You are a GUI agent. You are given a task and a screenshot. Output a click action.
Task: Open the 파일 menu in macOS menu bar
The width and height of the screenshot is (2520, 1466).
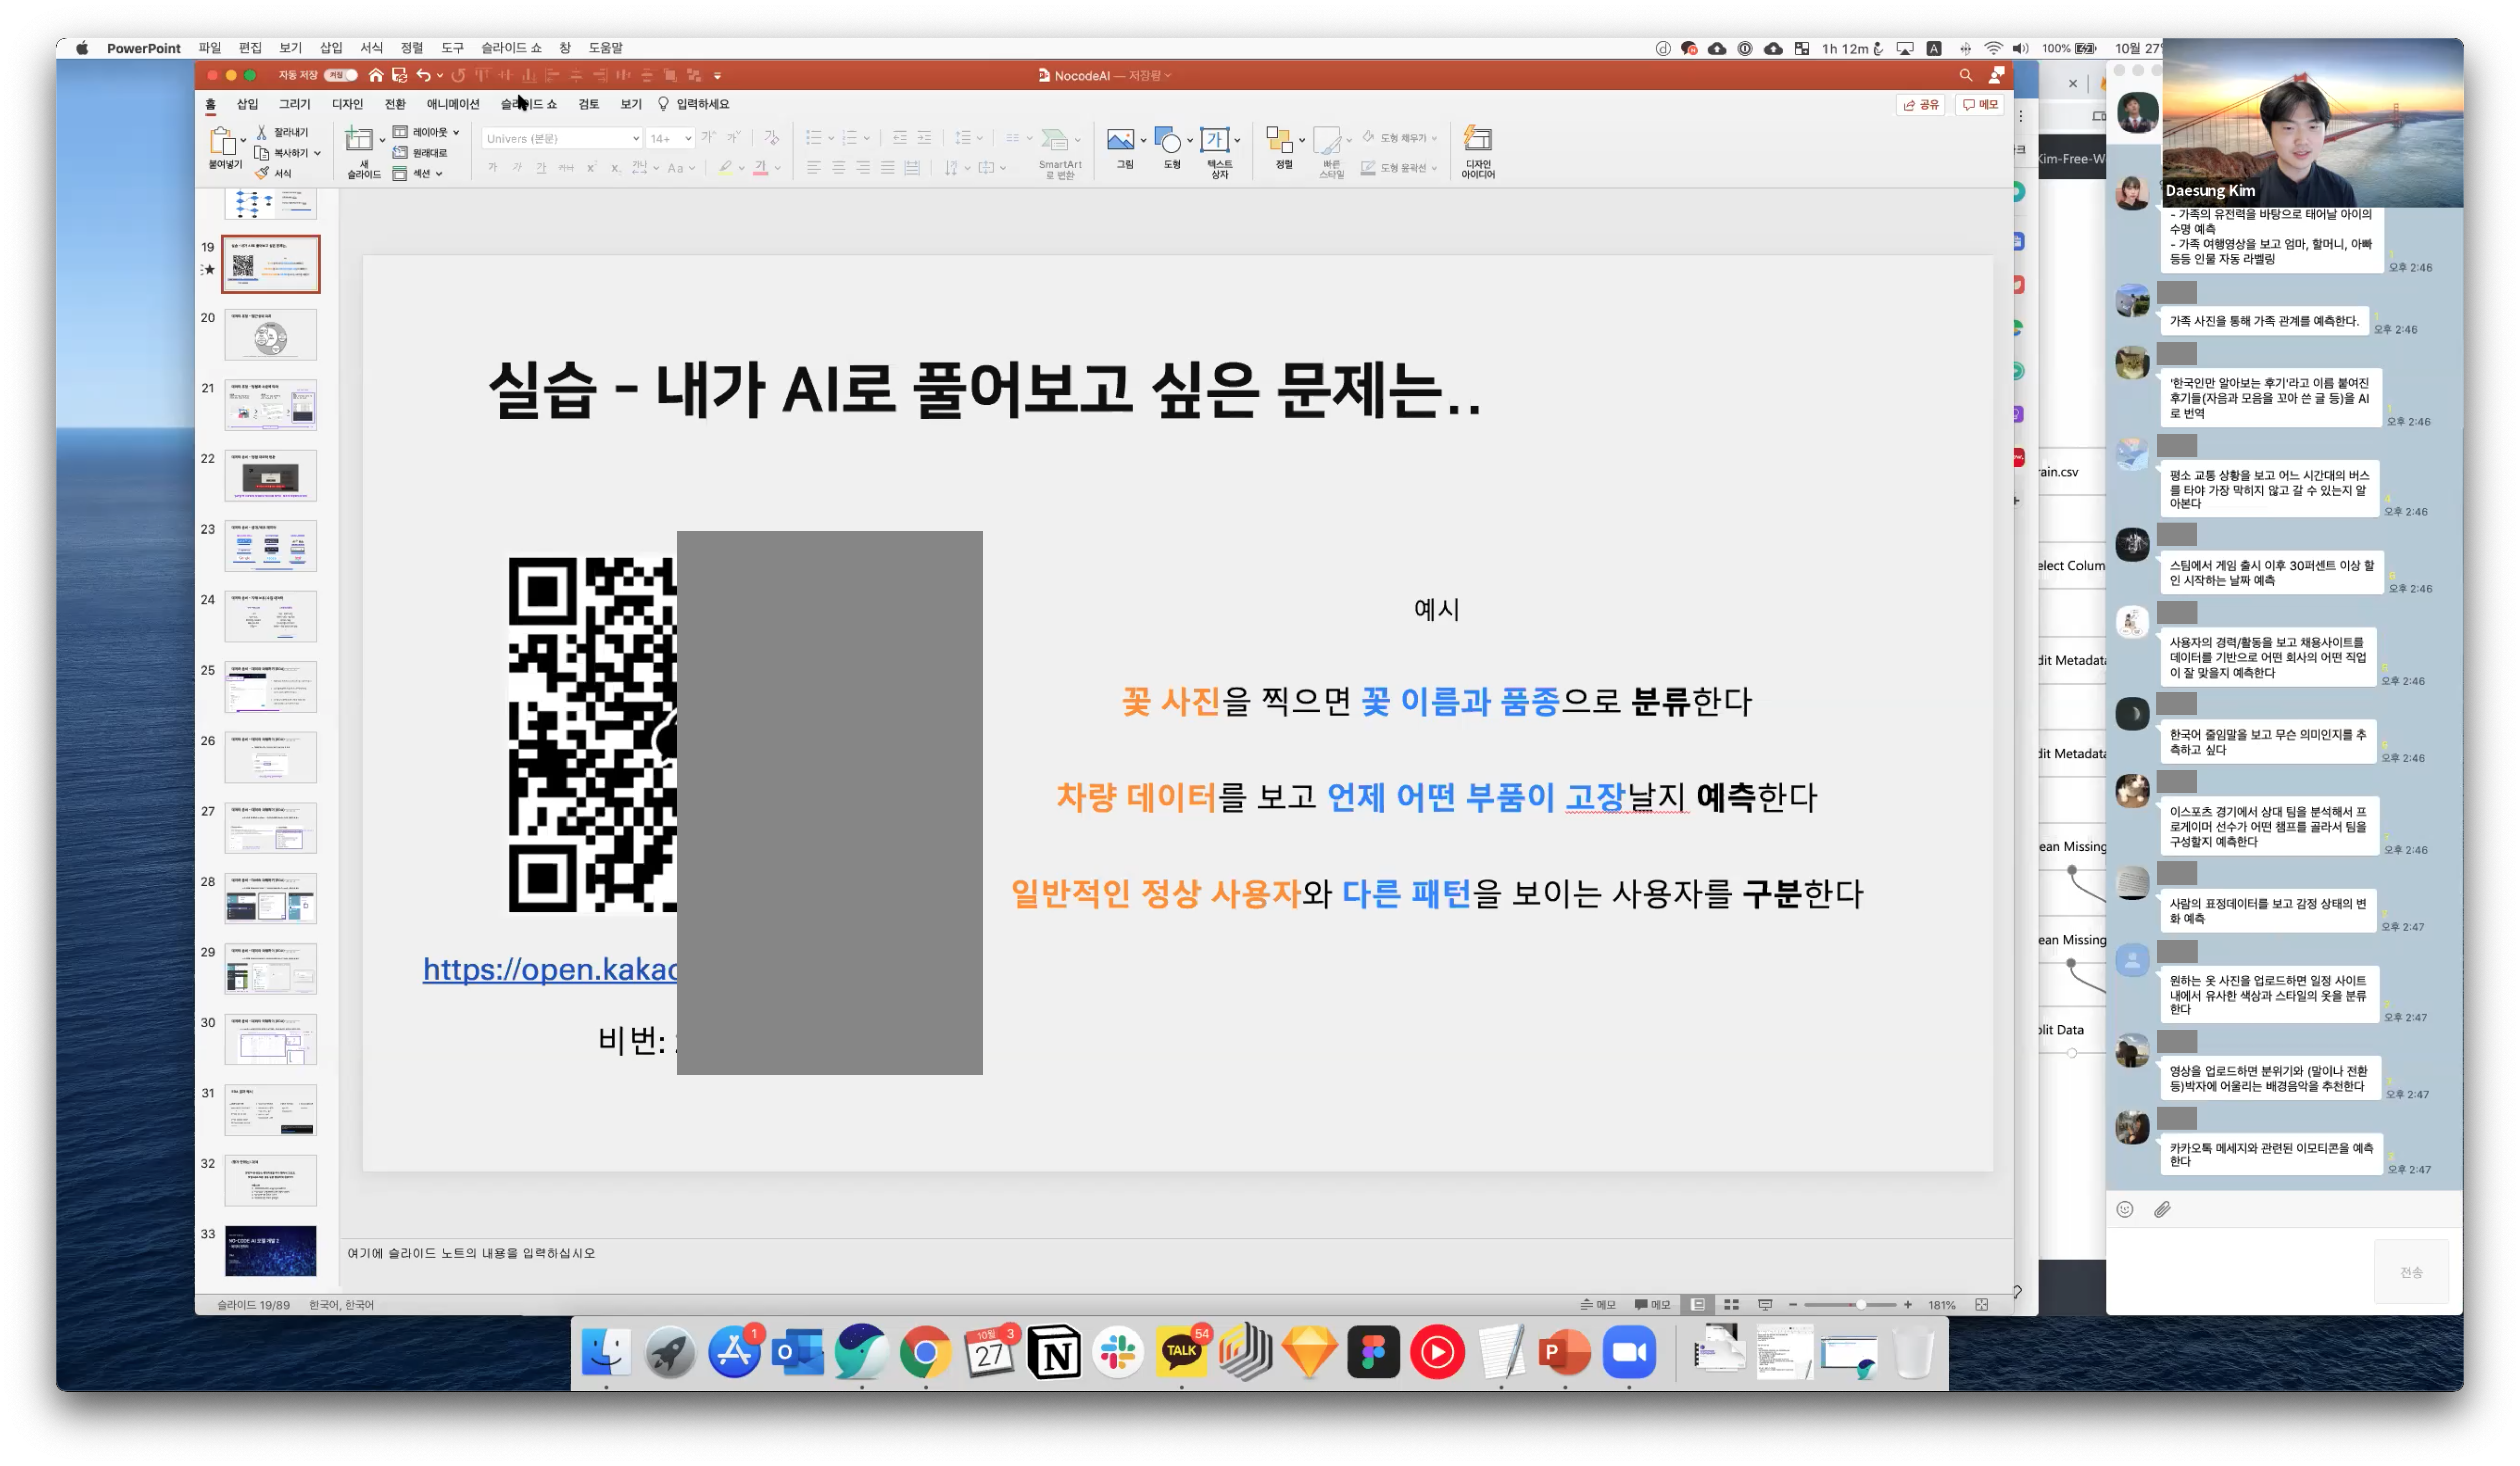coord(209,48)
